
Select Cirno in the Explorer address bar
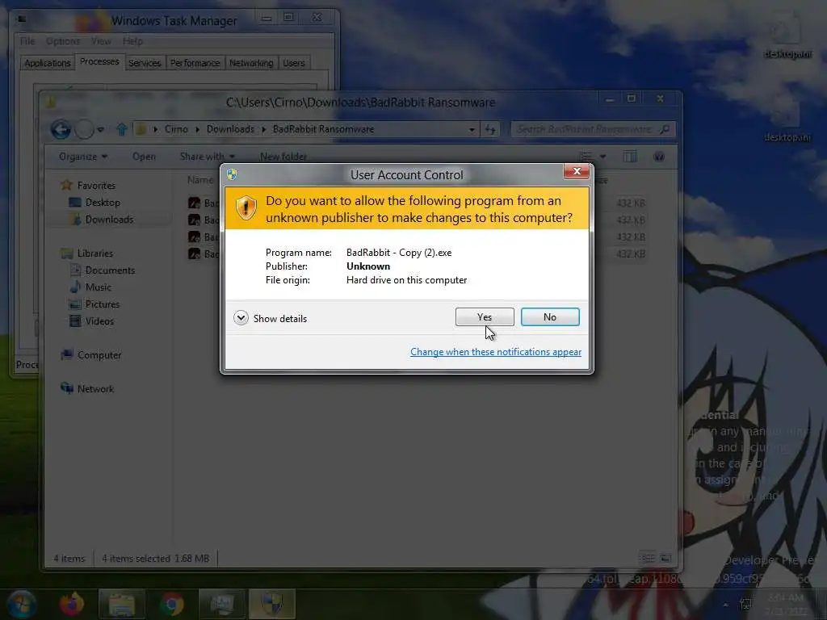coord(176,129)
